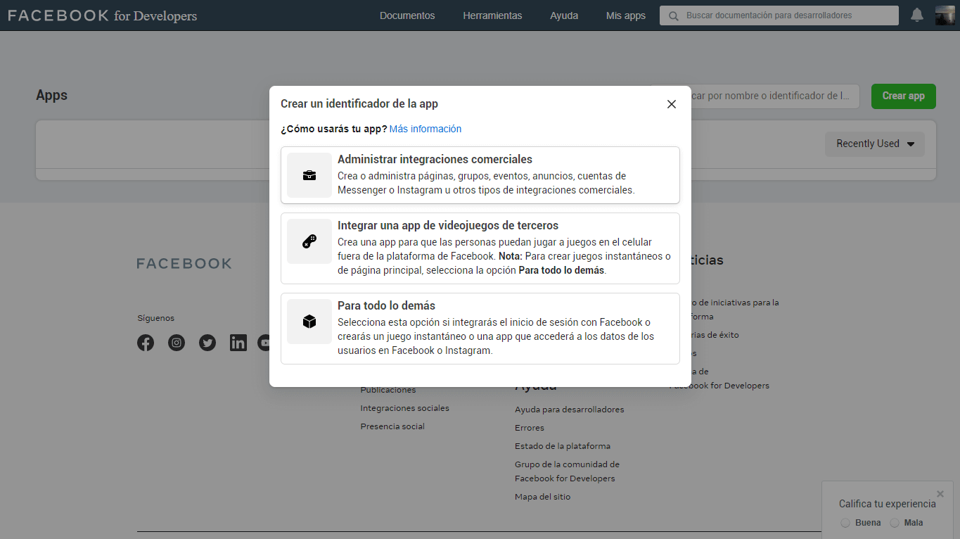Open the Más información link

425,129
